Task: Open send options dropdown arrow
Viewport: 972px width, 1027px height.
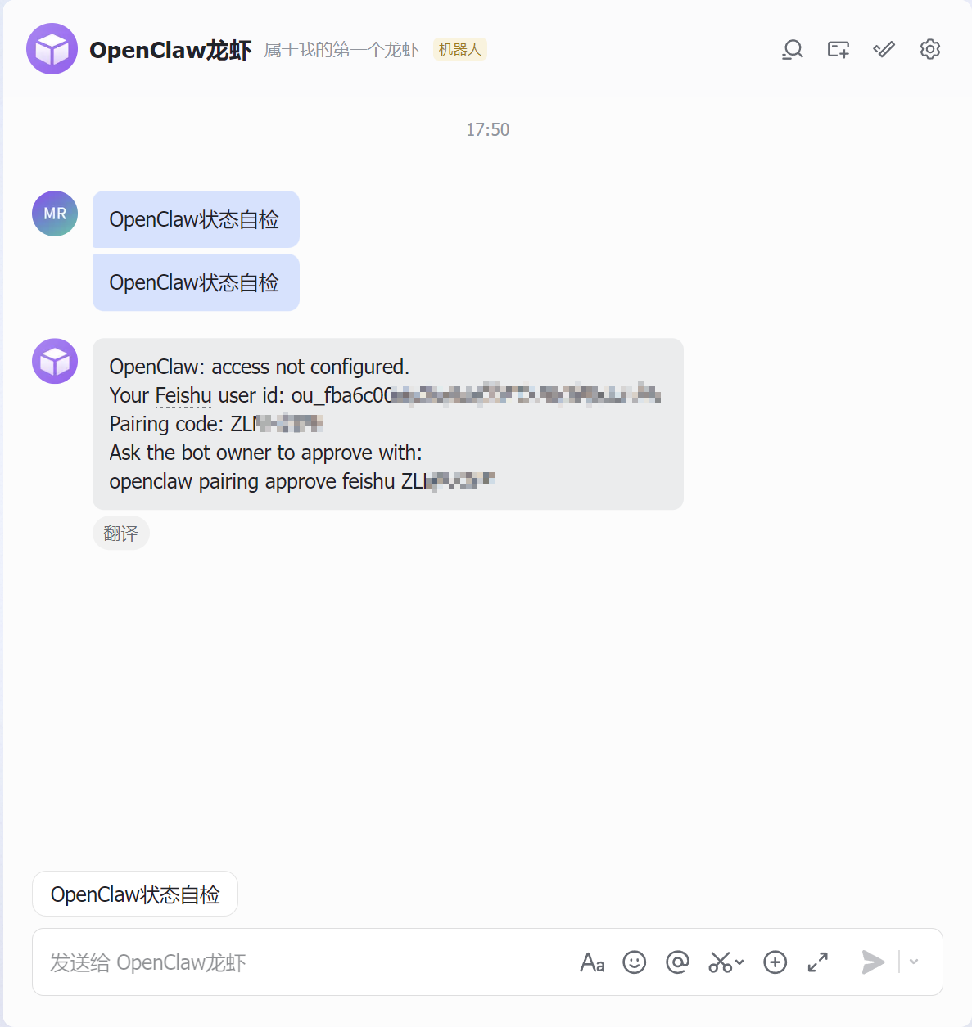Action: [x=914, y=962]
